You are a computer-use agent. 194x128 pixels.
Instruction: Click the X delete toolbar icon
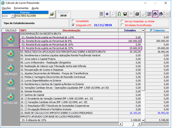[131, 14]
